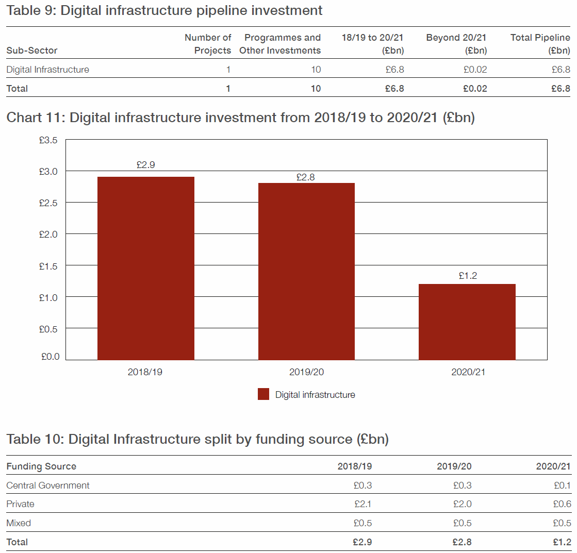Click the Total Pipeline (£bn) column header

pyautogui.click(x=540, y=44)
